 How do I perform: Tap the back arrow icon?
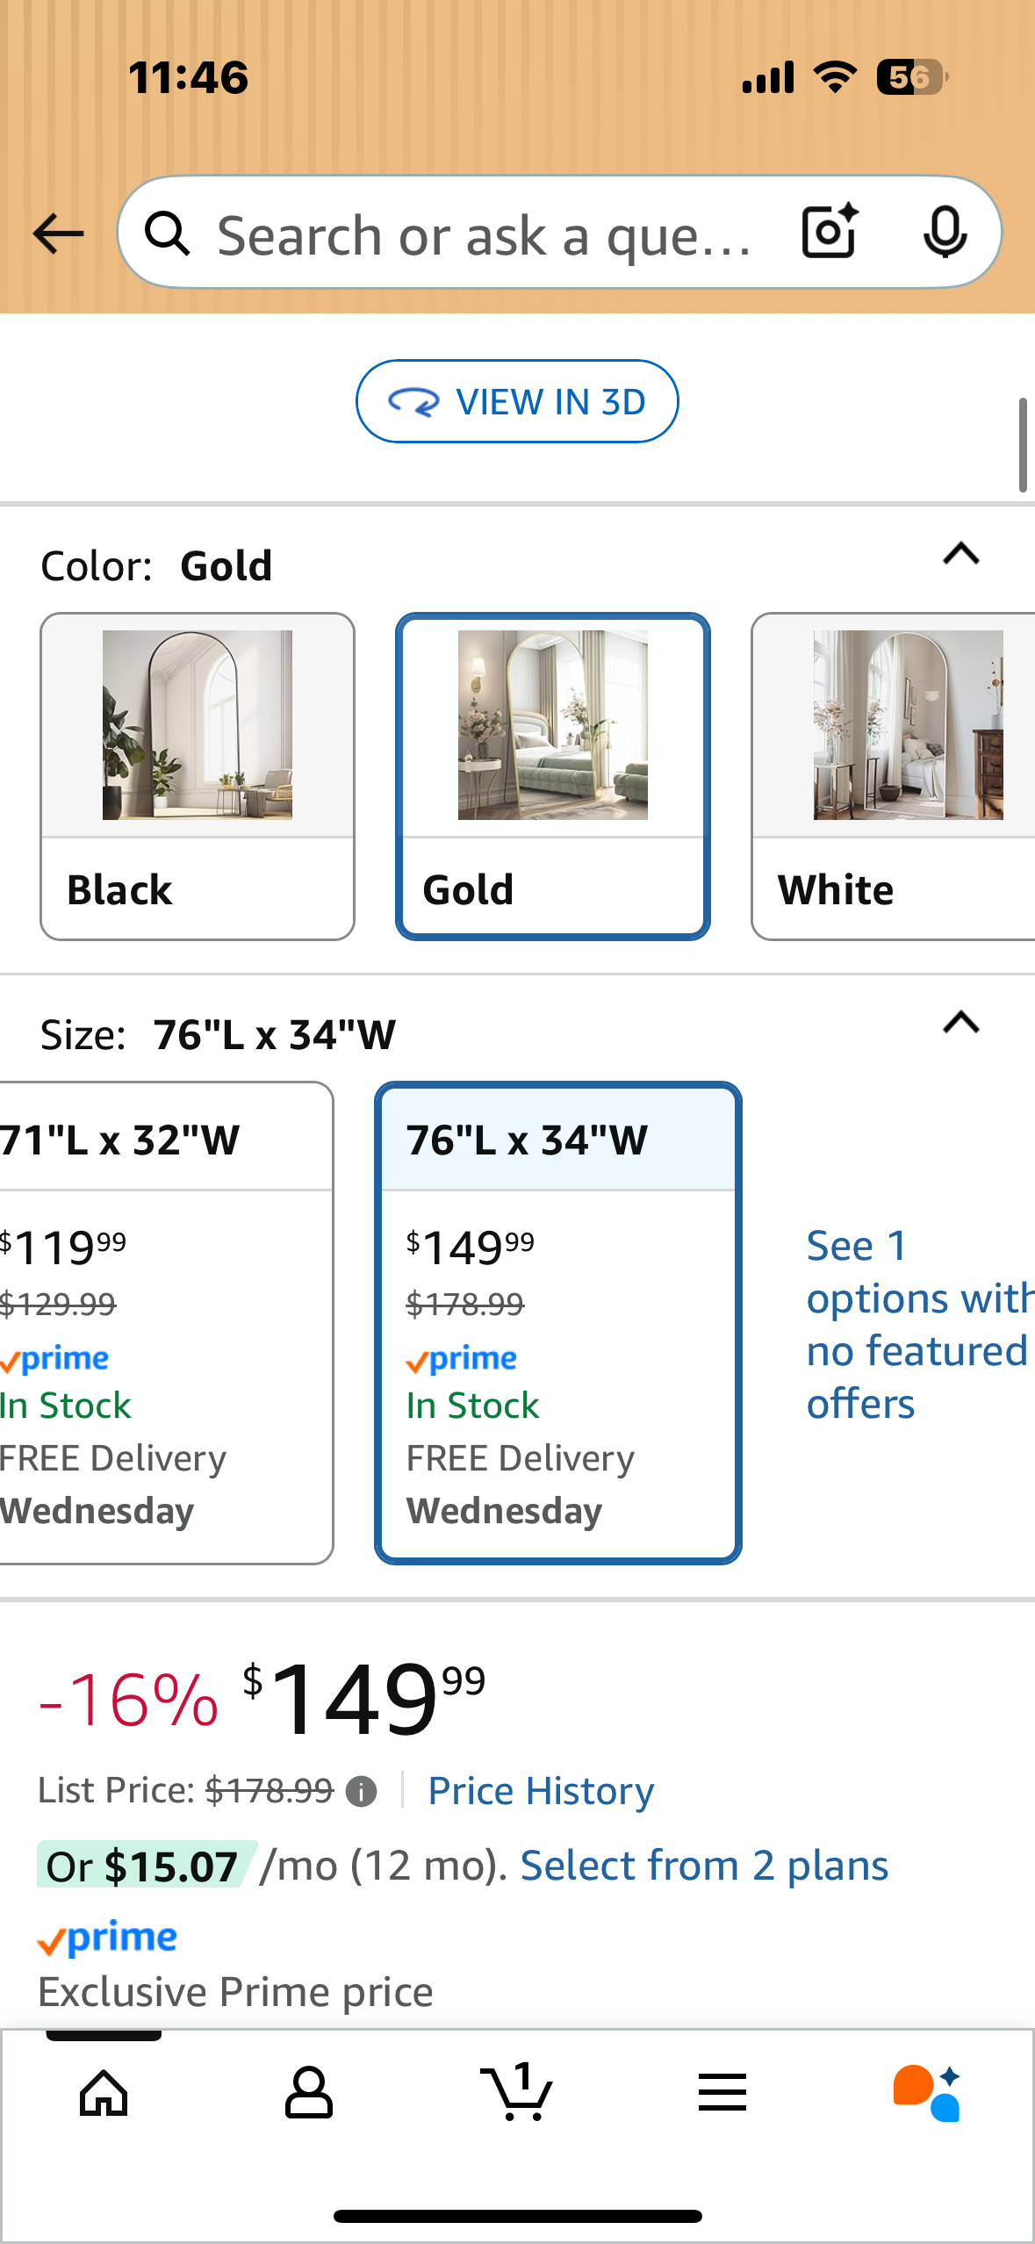[58, 234]
